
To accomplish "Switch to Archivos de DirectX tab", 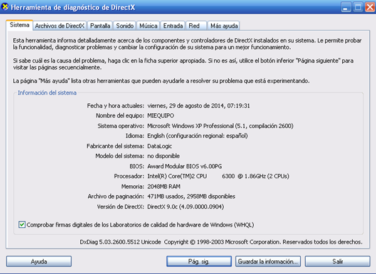I will pyautogui.click(x=60, y=26).
